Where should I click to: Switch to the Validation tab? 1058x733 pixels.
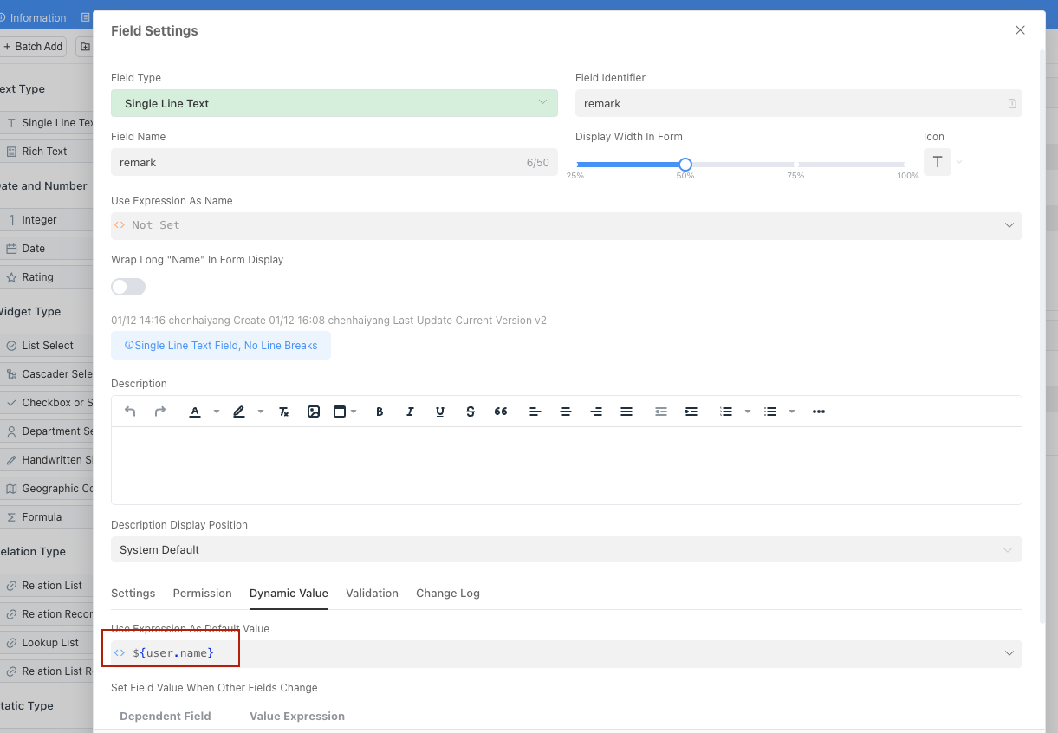(x=372, y=593)
